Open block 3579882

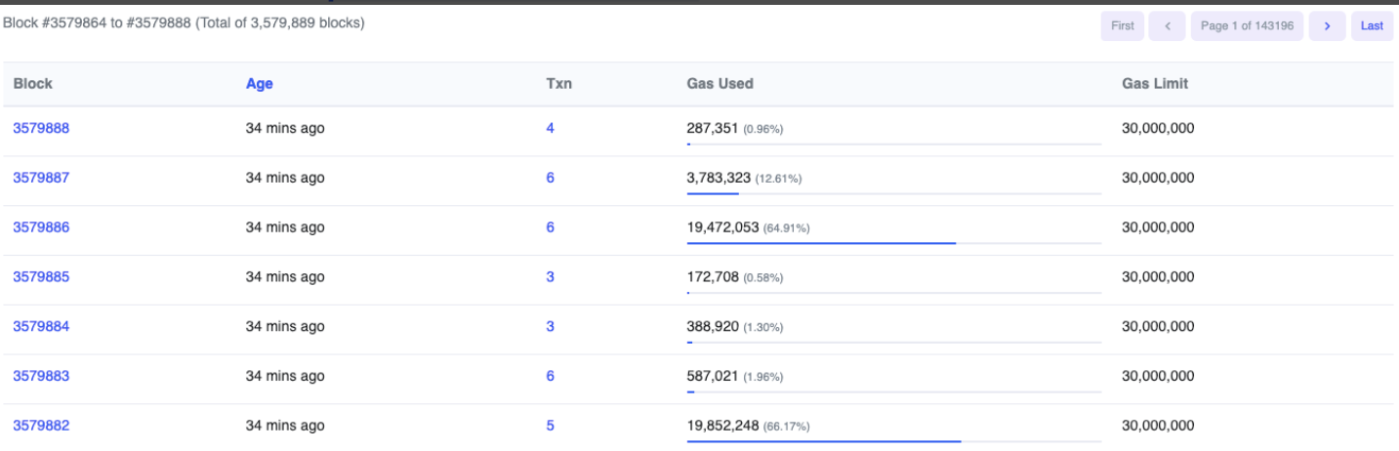41,427
